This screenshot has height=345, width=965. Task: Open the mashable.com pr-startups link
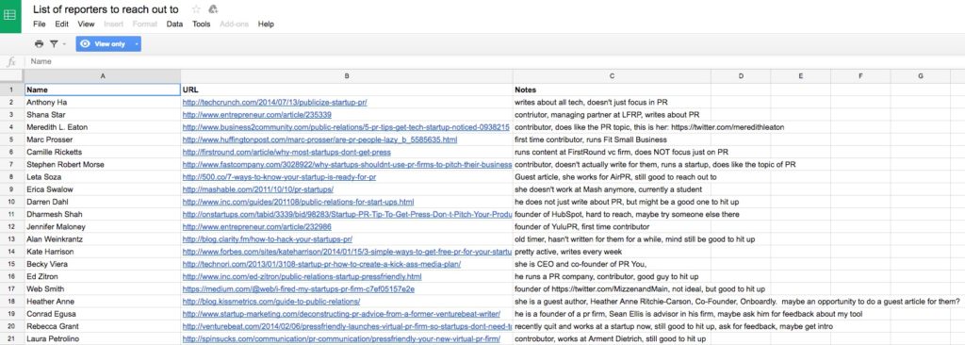(258, 189)
